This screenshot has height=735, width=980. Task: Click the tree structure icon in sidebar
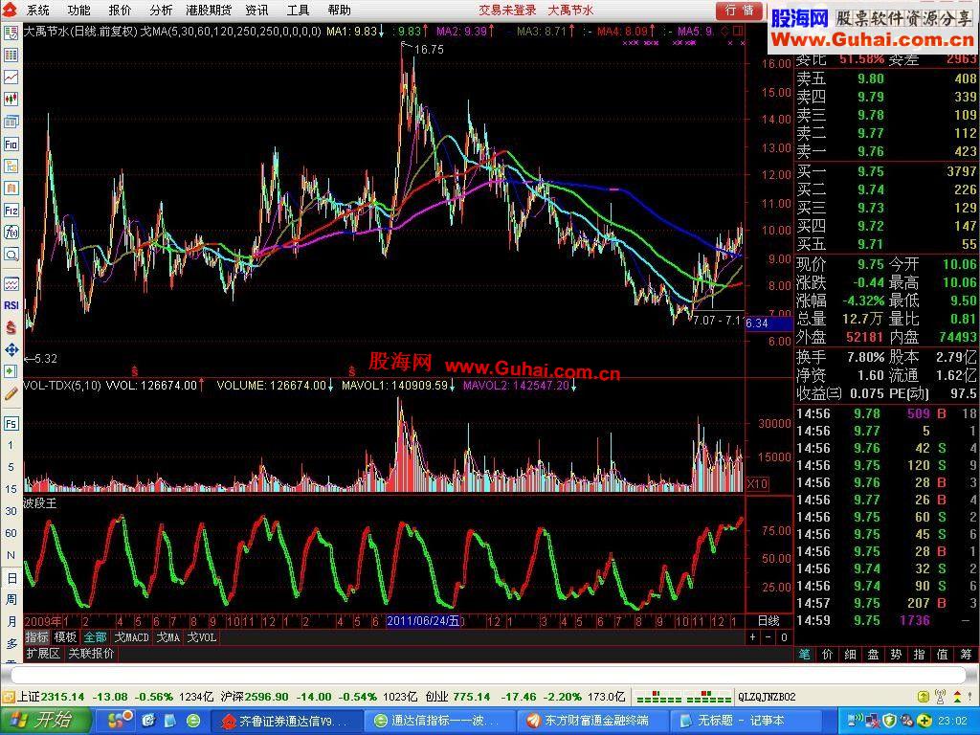coord(11,167)
